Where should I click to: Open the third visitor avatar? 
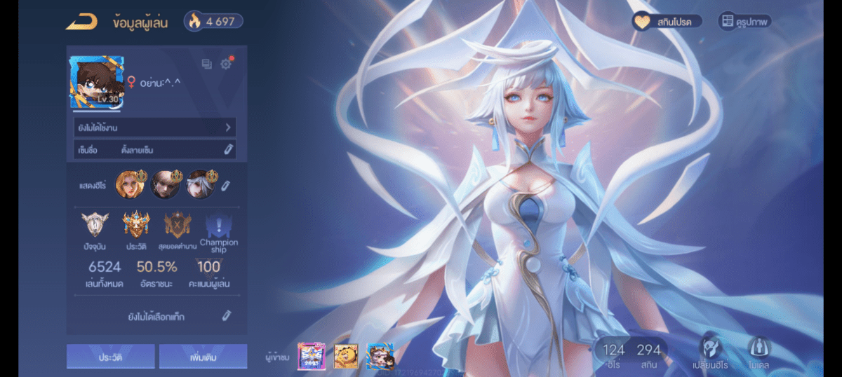380,357
